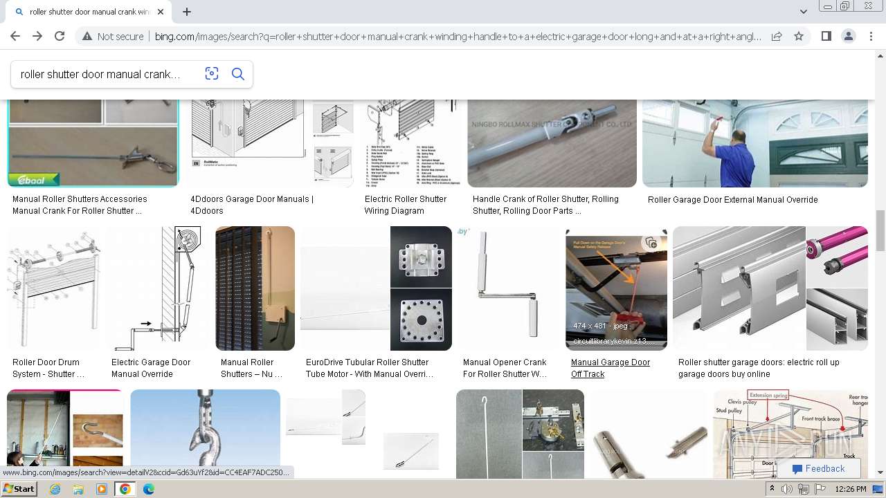Image resolution: width=886 pixels, height=498 pixels.
Task: Click Electric Roller Shutter Wiring Diagram caption
Action: (406, 205)
